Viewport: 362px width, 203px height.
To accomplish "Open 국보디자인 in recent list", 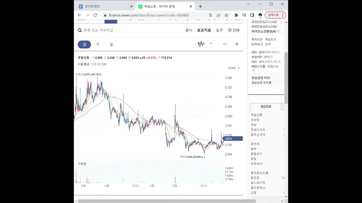I will coord(258,130).
